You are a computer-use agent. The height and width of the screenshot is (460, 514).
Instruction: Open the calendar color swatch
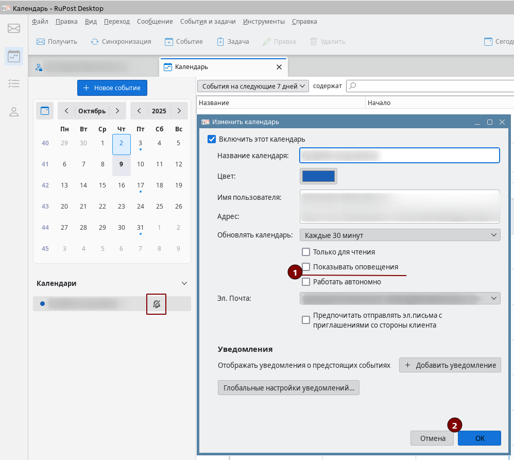pos(318,176)
